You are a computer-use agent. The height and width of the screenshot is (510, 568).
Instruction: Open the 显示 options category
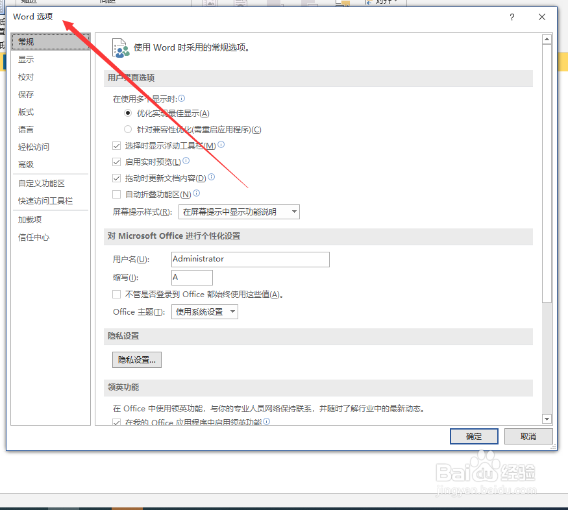[x=26, y=59]
